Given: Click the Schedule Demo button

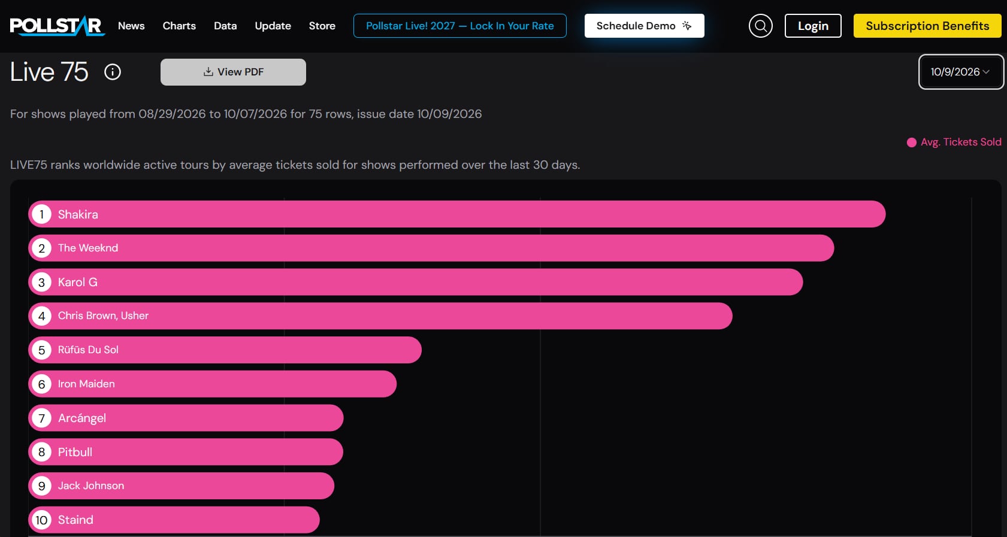Looking at the screenshot, I should [644, 26].
